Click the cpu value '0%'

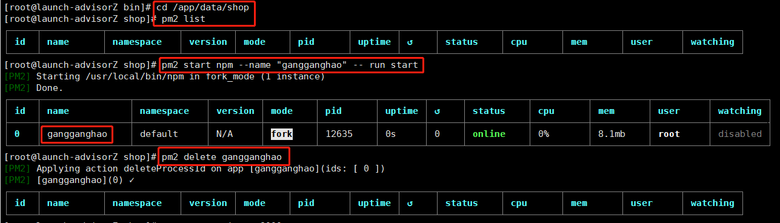click(x=544, y=134)
